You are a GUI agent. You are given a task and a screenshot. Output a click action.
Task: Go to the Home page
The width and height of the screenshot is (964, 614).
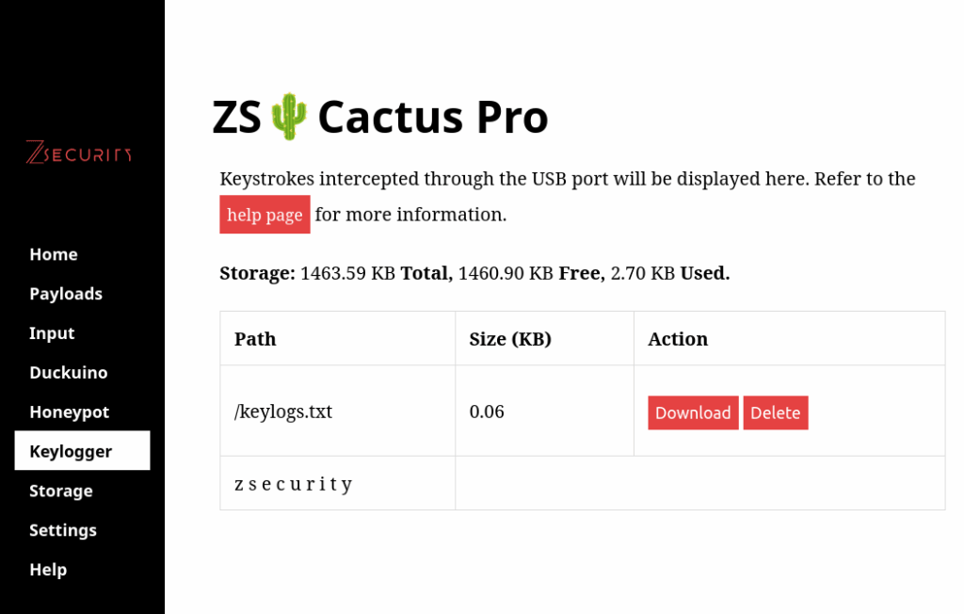54,254
